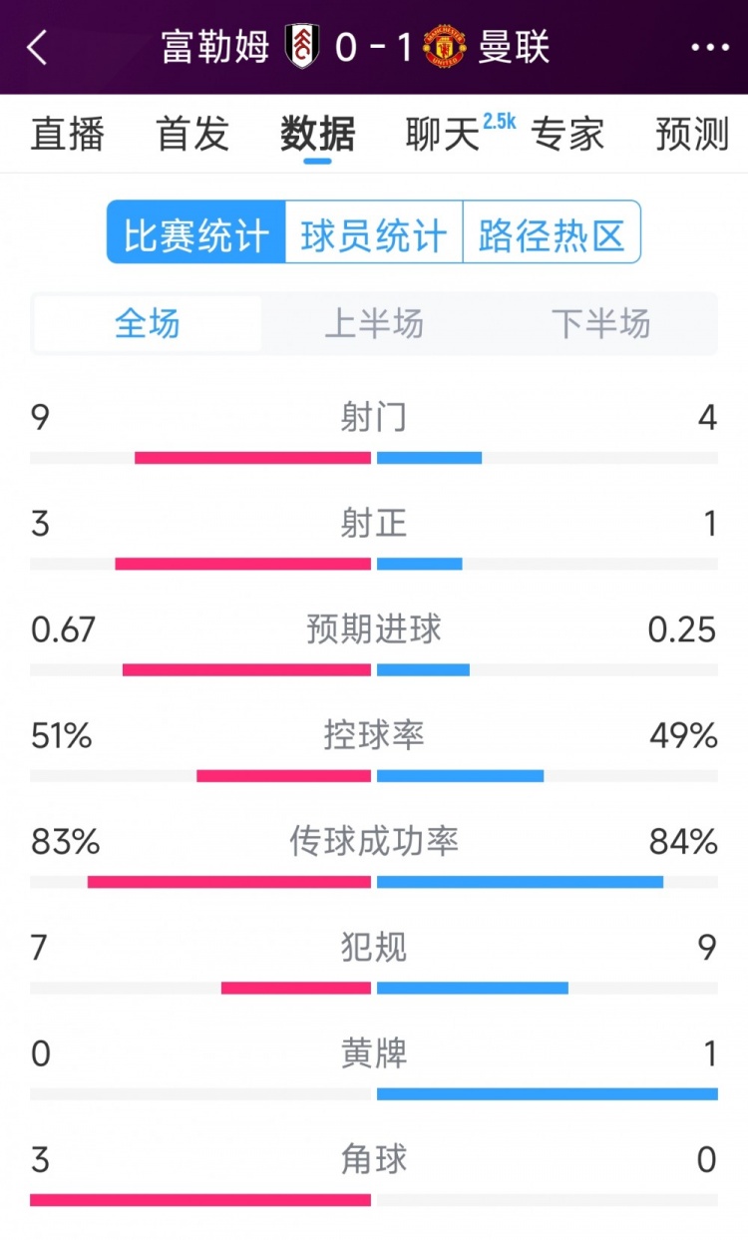This screenshot has height=1240, width=748.
Task: Open the 首发 lineup tab
Action: [192, 134]
